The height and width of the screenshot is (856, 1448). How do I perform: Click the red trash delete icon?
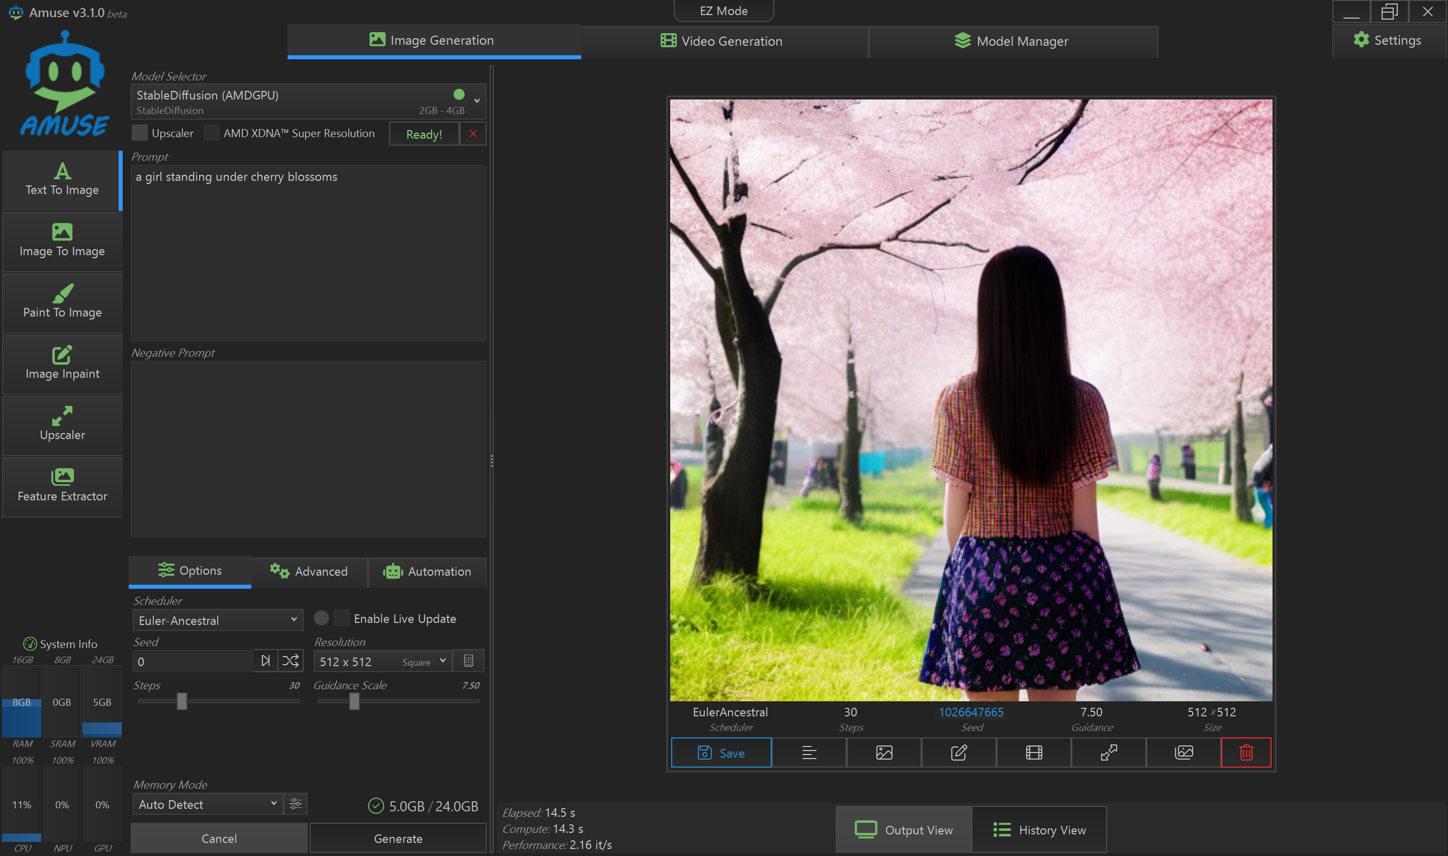click(x=1246, y=753)
